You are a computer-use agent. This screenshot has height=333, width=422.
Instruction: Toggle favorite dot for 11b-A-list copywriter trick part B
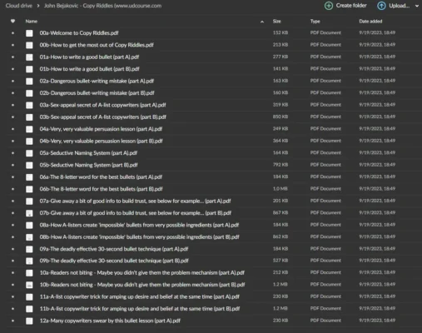[x=12, y=309]
